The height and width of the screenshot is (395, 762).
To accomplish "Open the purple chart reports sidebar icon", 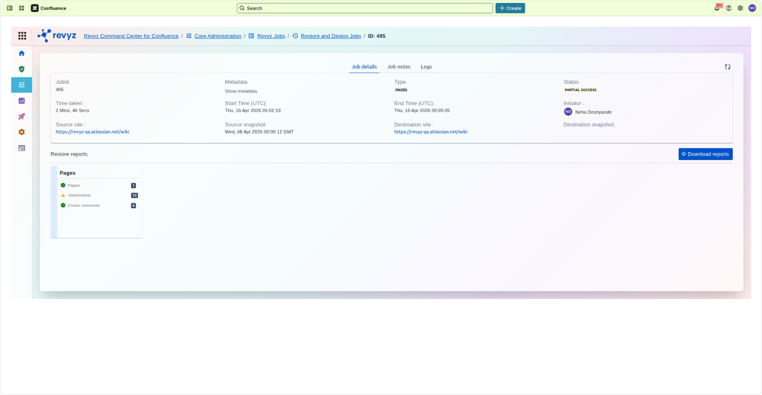I will click(22, 100).
